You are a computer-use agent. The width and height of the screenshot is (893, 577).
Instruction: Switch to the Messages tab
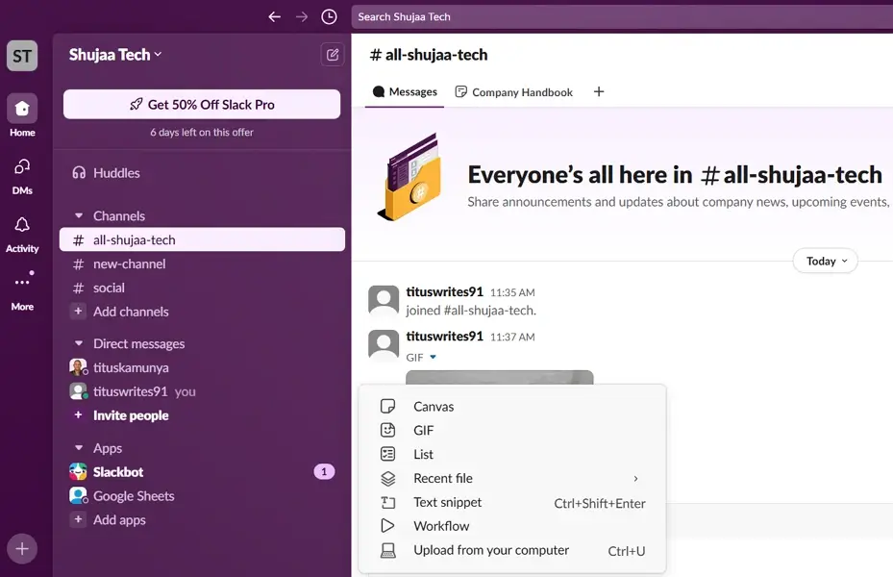click(405, 91)
